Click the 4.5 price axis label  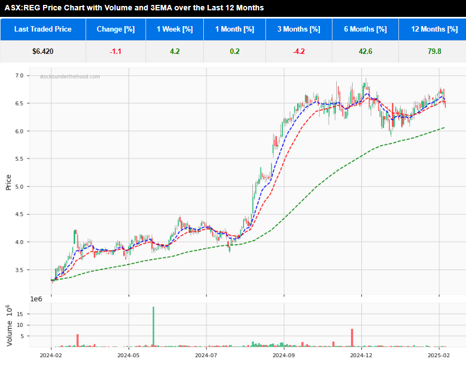[x=19, y=215]
